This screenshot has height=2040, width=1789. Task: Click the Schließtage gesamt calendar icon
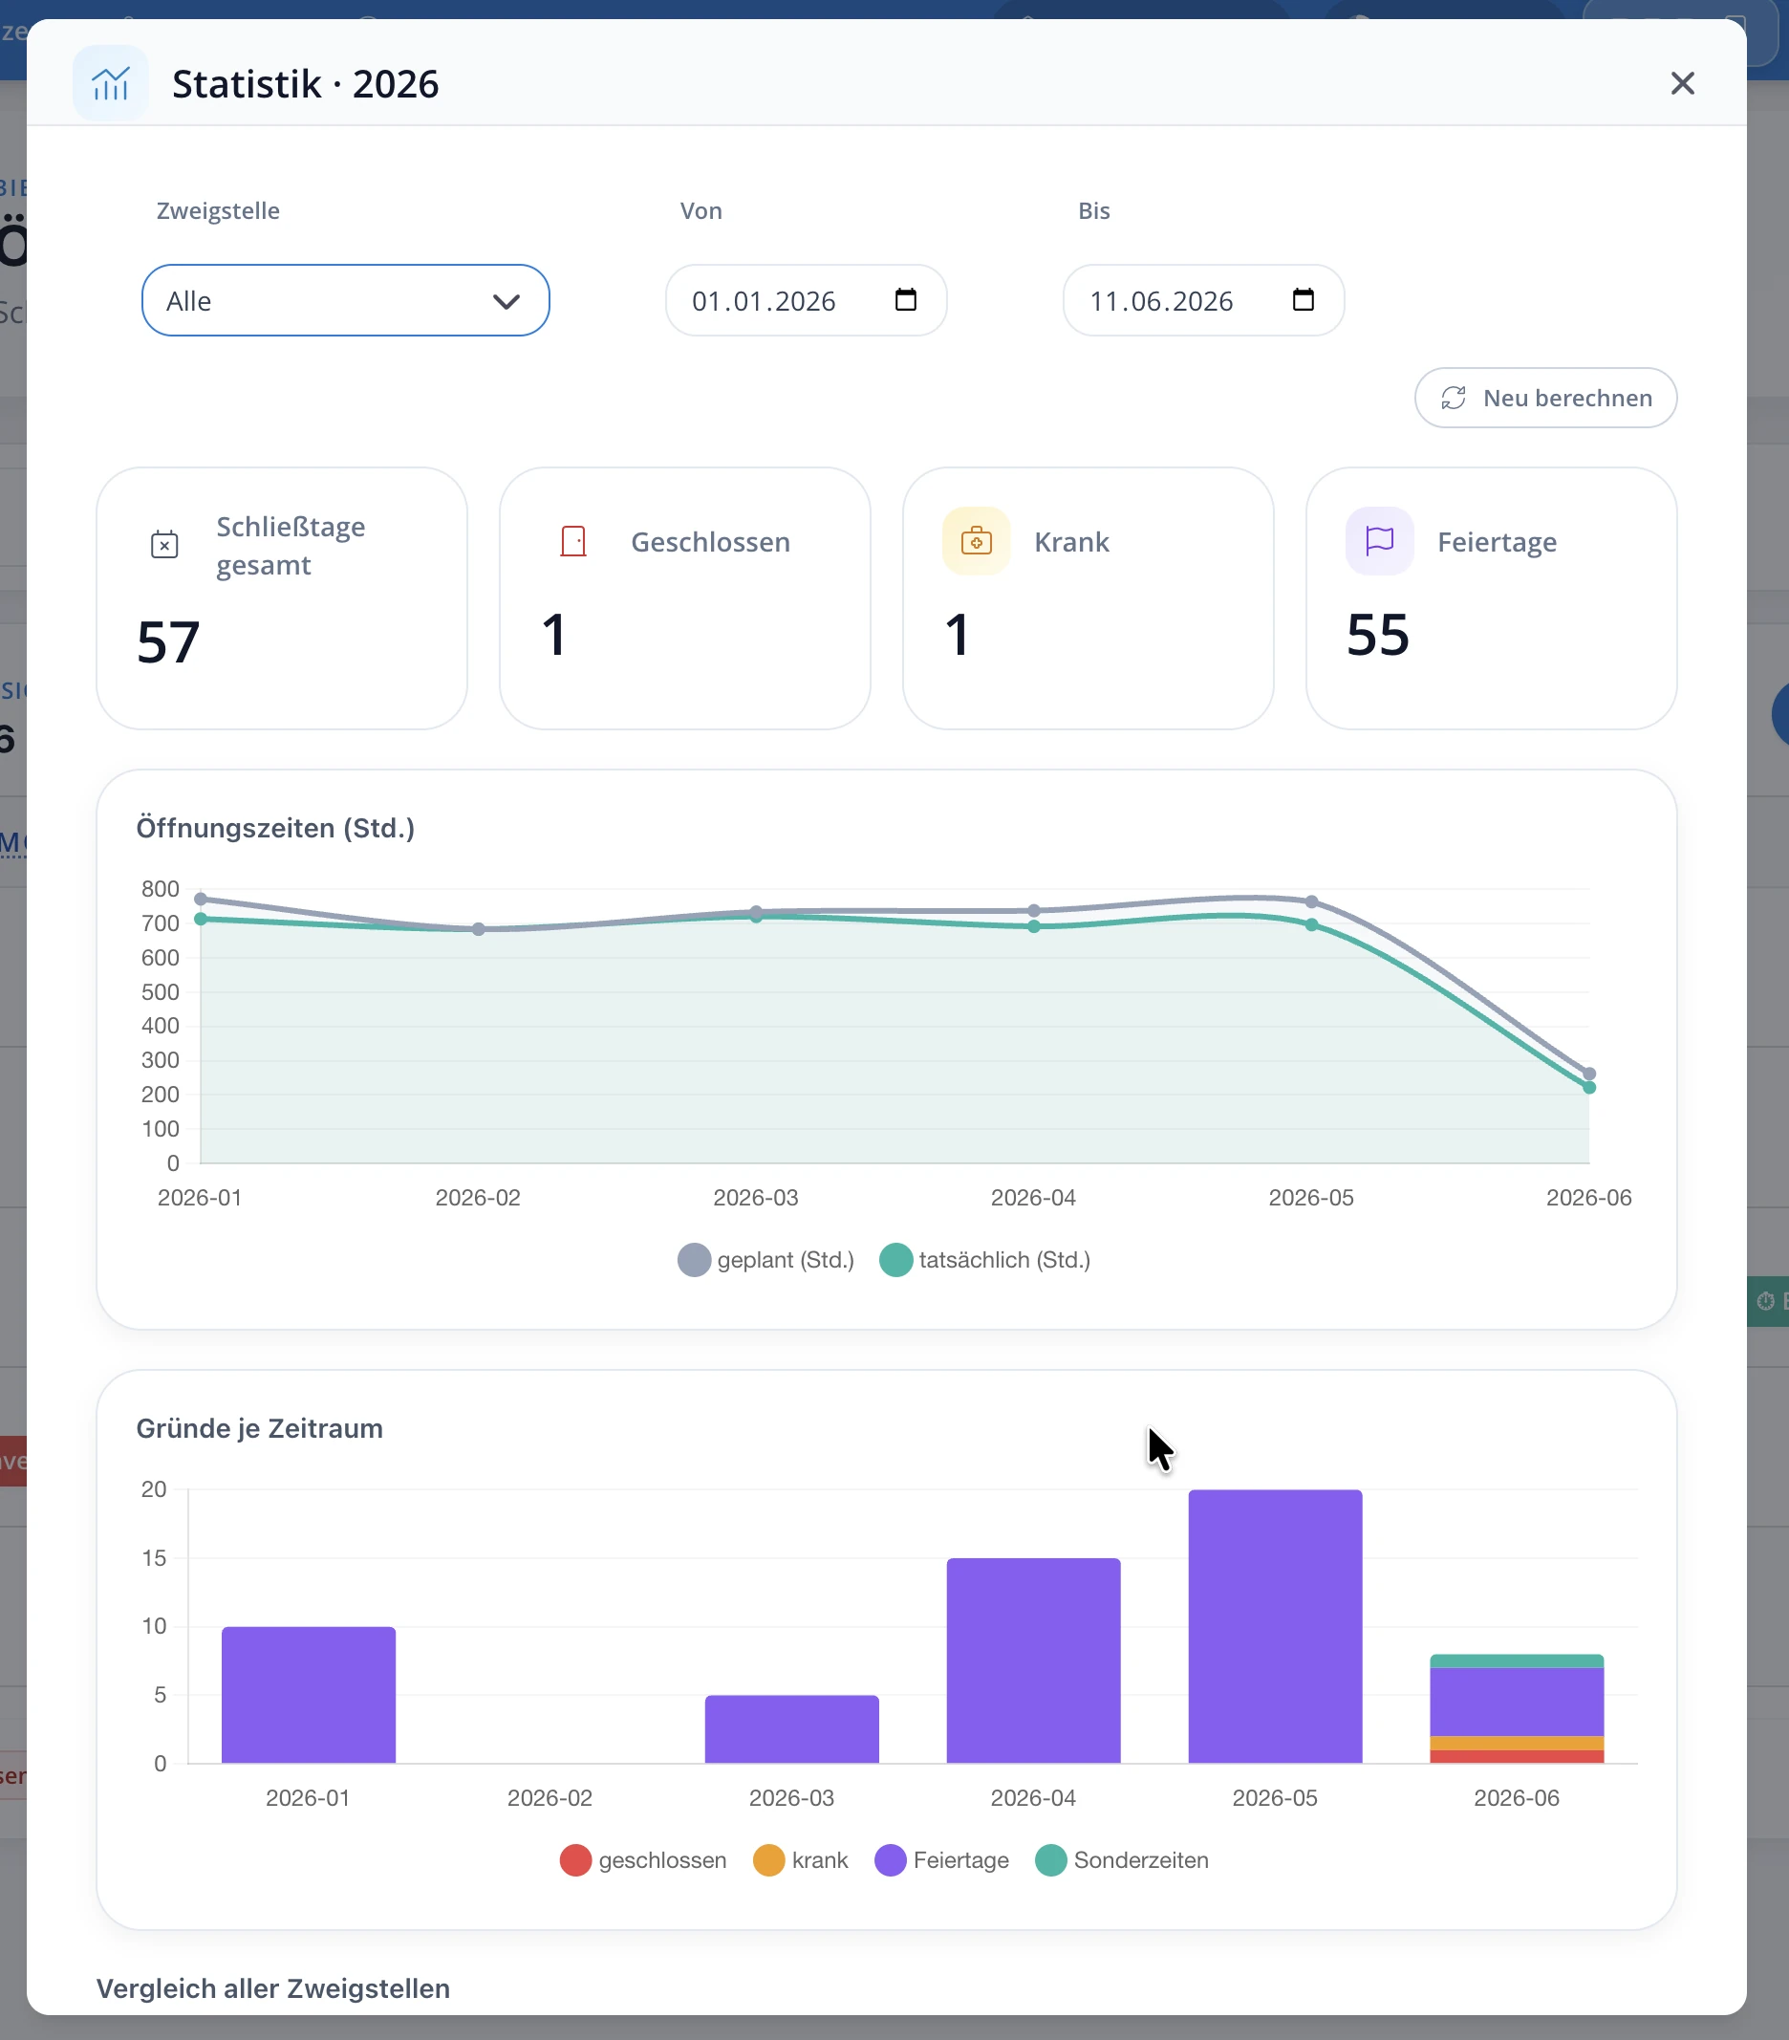click(164, 545)
